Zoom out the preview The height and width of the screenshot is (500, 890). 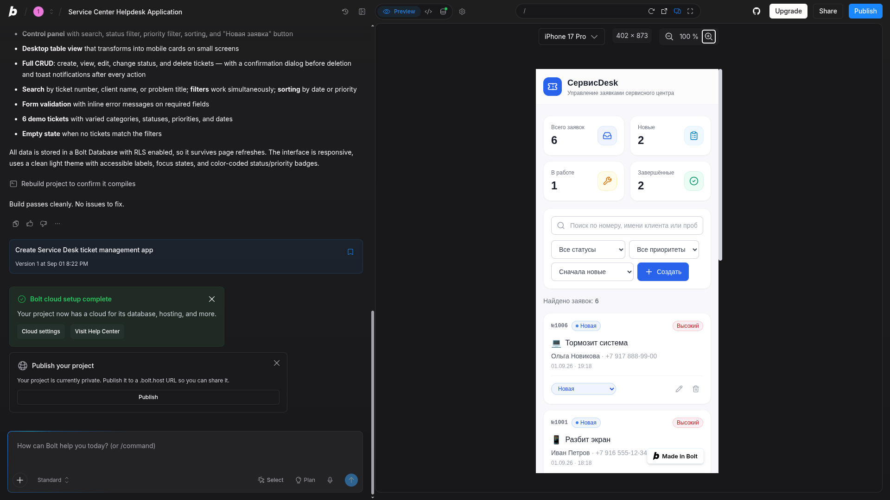point(669,37)
